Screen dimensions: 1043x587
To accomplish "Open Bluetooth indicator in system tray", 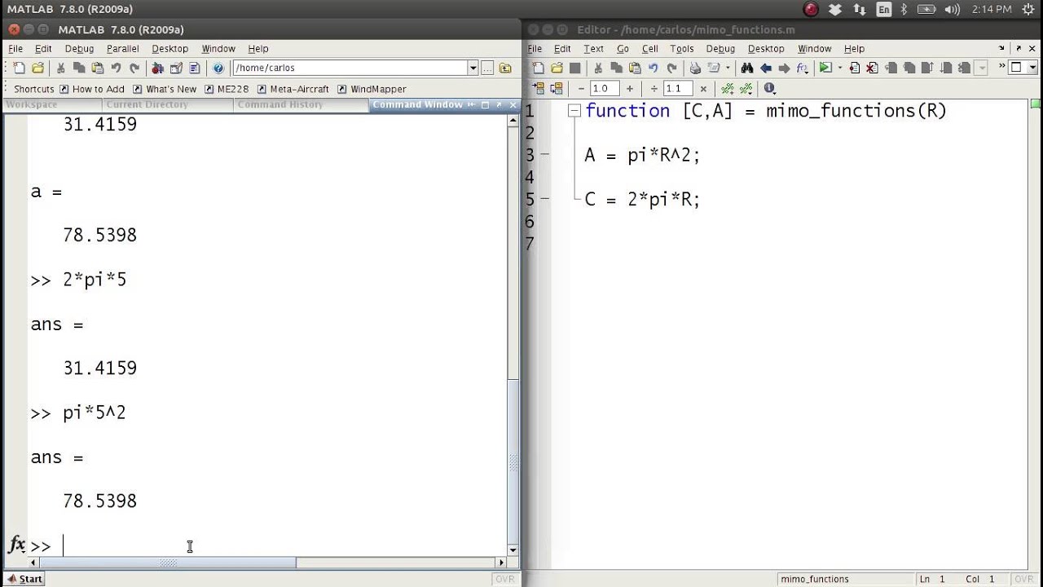I will [x=904, y=9].
